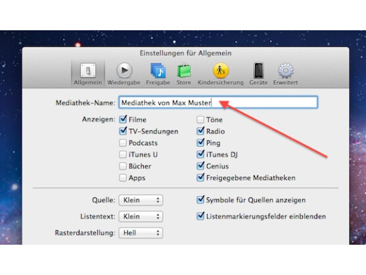Uncheck the TV-Sendungen checkbox
The width and height of the screenshot is (366, 275).
coord(123,131)
